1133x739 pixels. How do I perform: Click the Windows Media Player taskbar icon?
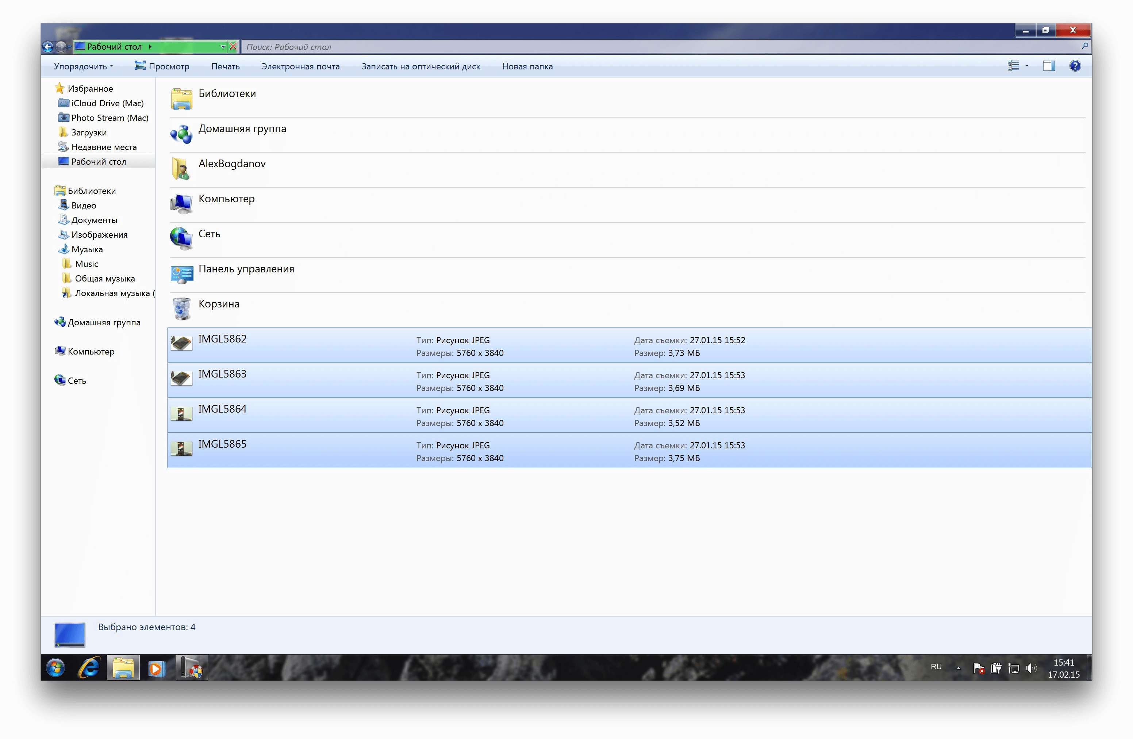(x=156, y=668)
